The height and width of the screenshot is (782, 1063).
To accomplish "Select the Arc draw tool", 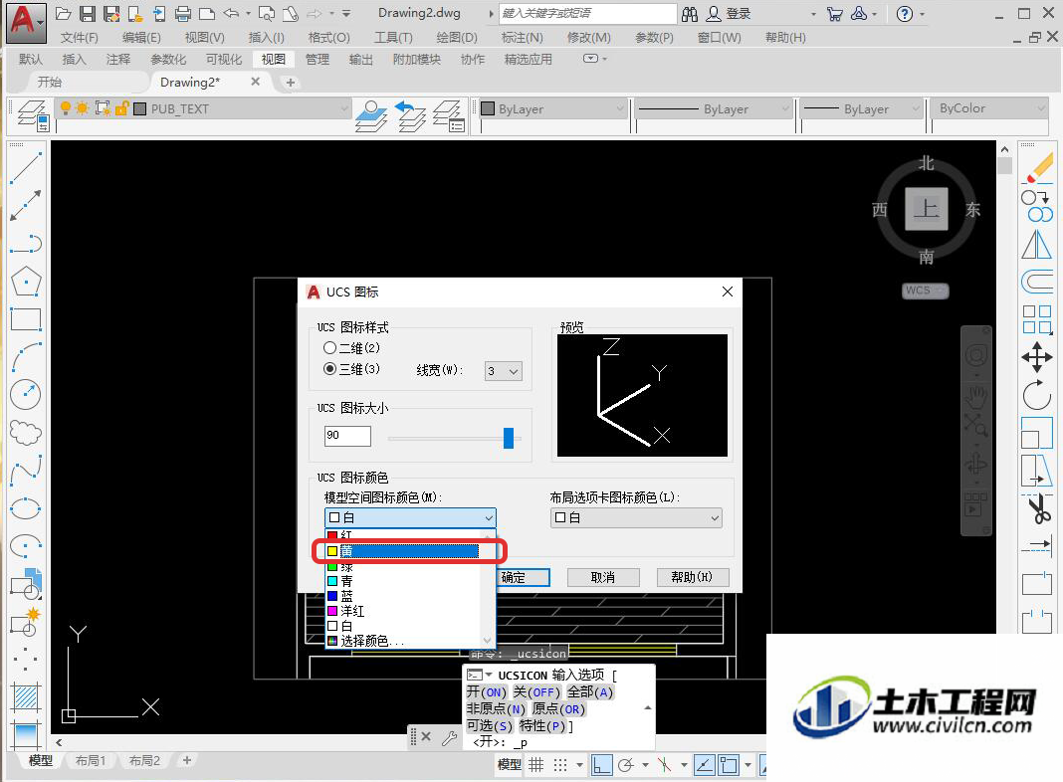I will click(26, 356).
